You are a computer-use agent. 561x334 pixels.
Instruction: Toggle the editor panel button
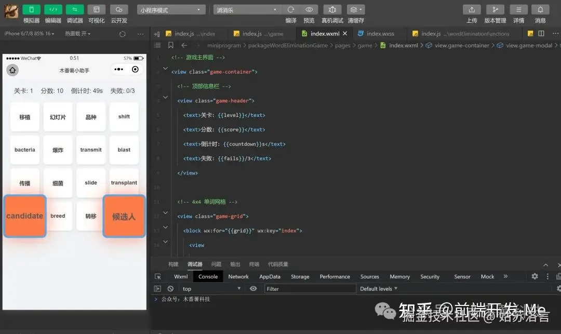click(53, 10)
